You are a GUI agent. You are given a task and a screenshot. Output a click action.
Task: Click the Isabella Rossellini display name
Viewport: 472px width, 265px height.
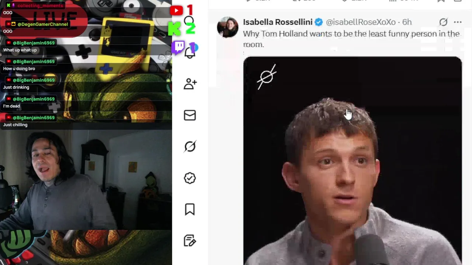pyautogui.click(x=278, y=22)
